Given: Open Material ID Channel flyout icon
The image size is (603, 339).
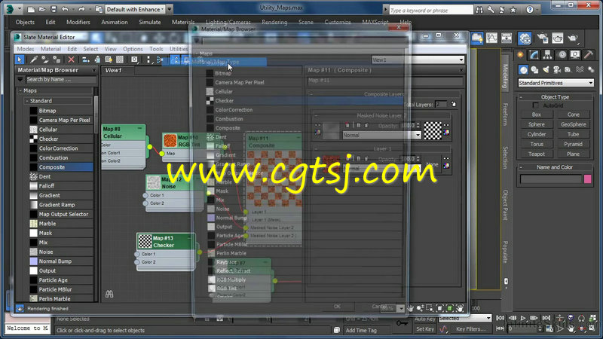Looking at the screenshot, I should tap(134, 60).
